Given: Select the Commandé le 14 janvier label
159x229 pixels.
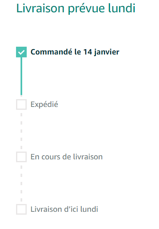Looking at the screenshot, I should coord(75,52).
